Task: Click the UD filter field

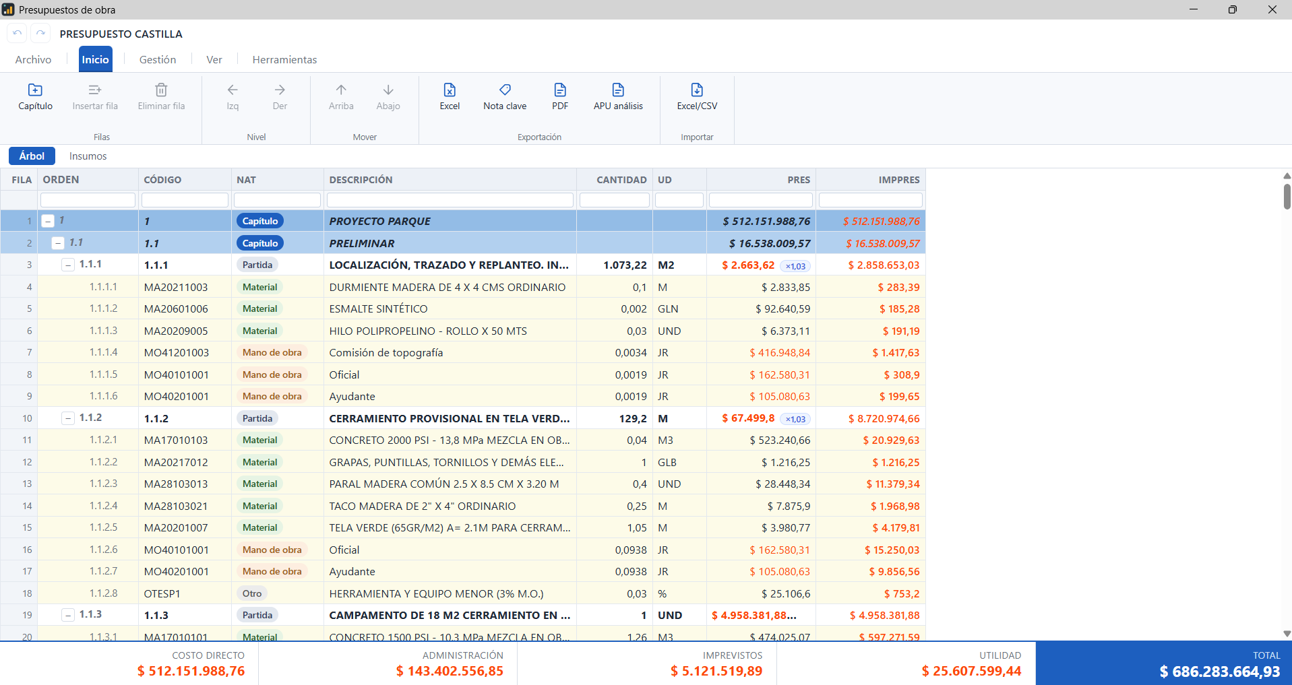Action: coord(679,200)
